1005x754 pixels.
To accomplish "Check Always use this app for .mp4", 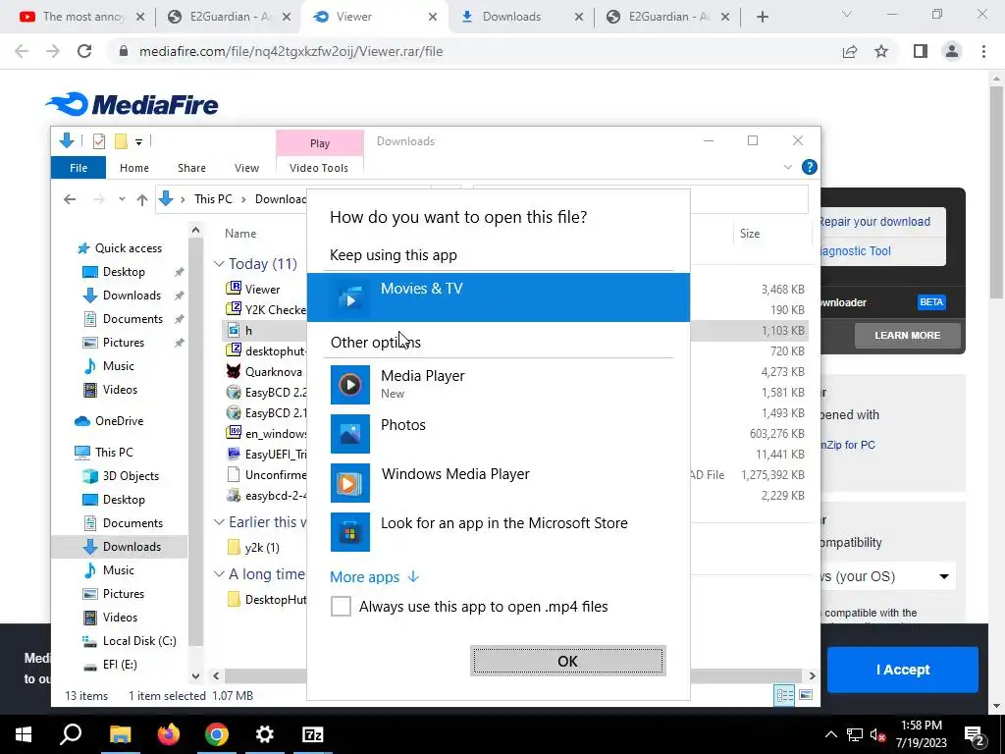I will coord(341,606).
